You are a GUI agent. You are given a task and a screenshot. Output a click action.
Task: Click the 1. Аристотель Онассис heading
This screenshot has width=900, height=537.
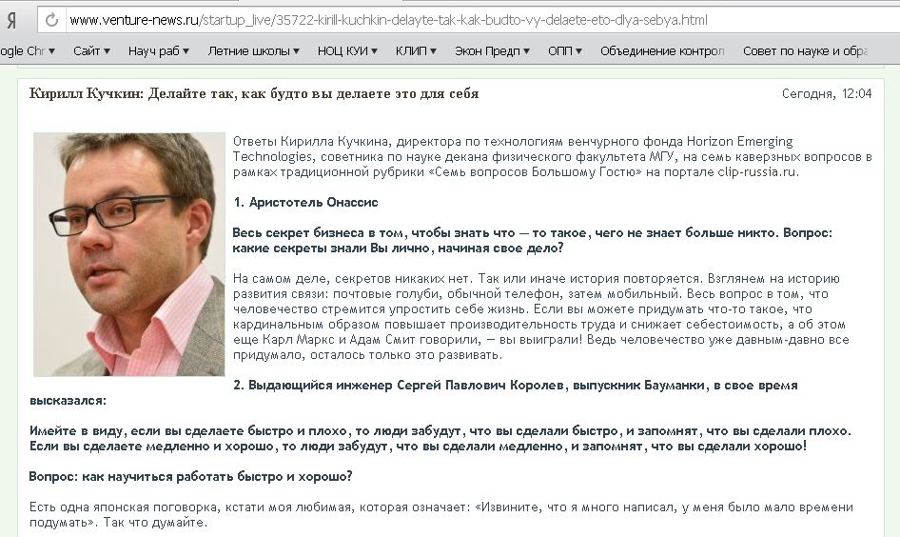click(x=306, y=202)
